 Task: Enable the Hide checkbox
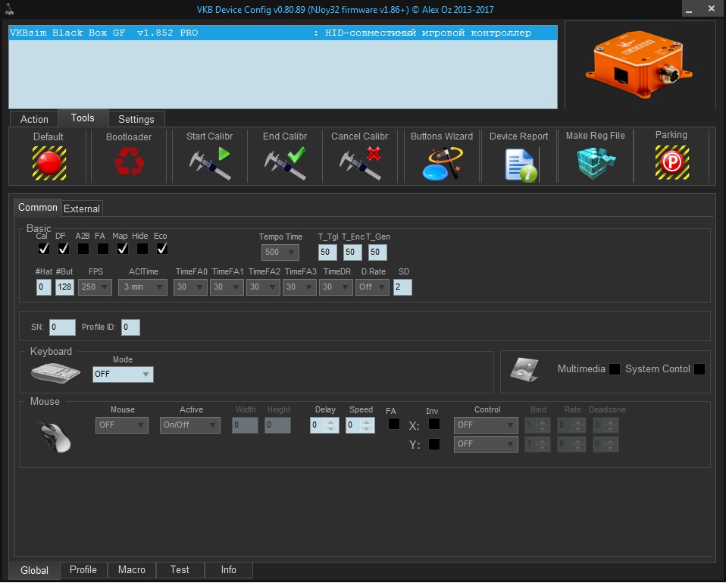[142, 249]
